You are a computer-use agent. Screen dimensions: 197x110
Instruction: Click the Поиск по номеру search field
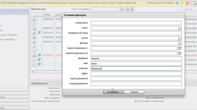(x=105, y=9)
